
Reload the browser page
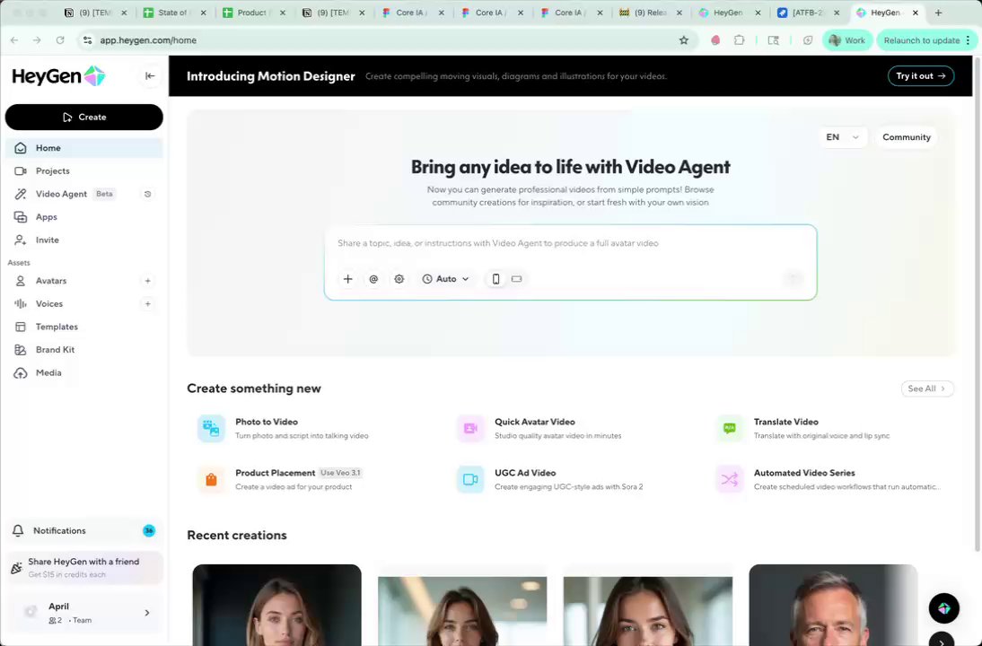point(60,40)
